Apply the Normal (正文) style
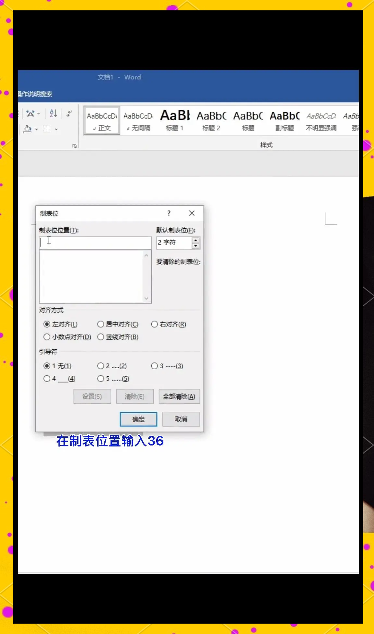Screen dimensions: 374x634 pyautogui.click(x=102, y=120)
